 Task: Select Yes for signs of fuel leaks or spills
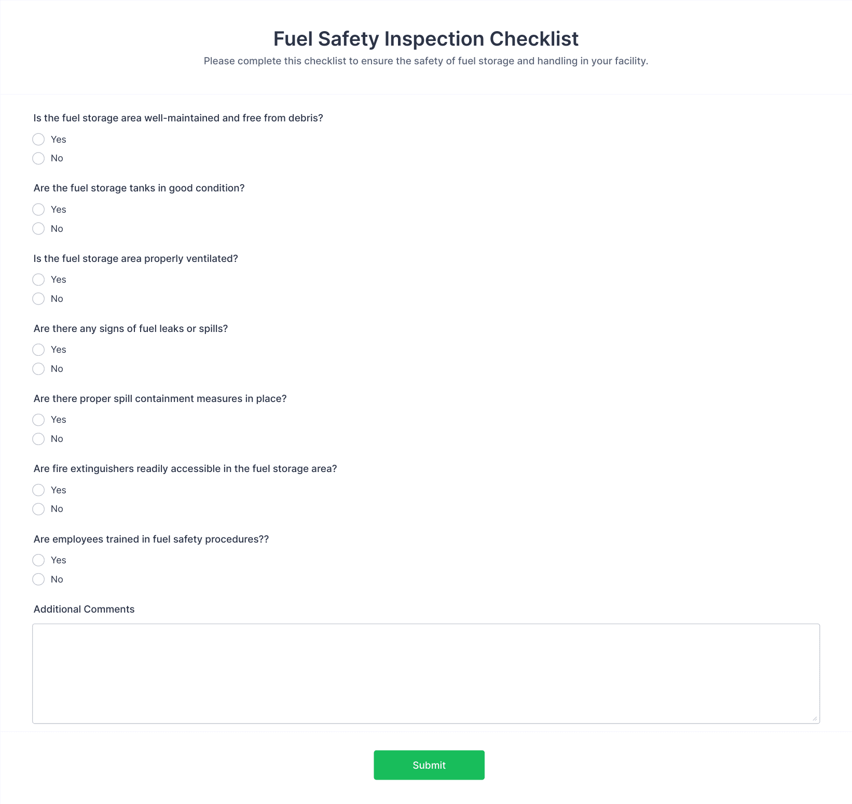(38, 350)
